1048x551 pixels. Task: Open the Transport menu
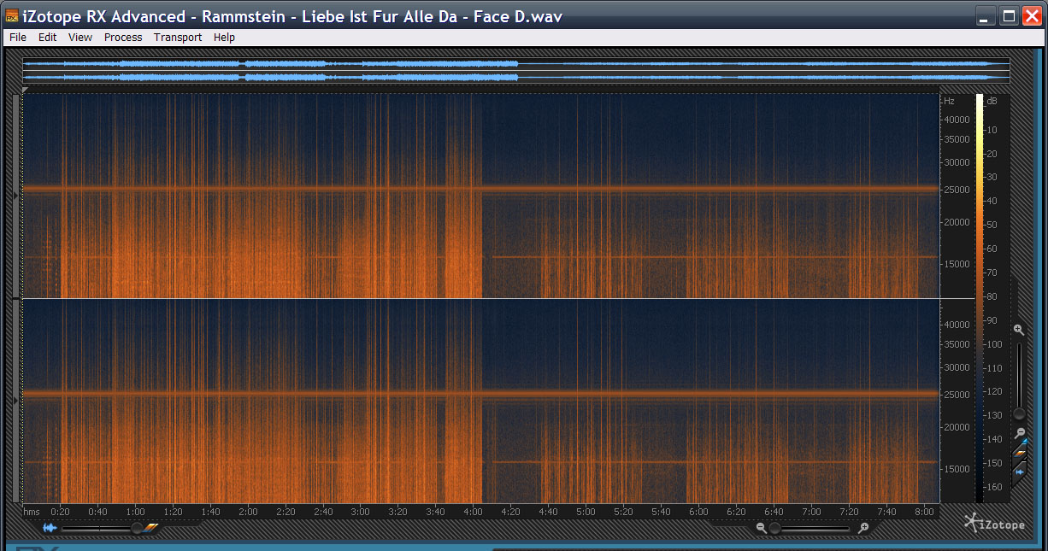click(x=178, y=38)
